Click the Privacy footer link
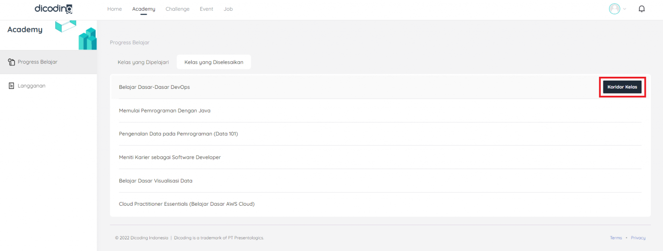This screenshot has height=251, width=663. [638, 238]
